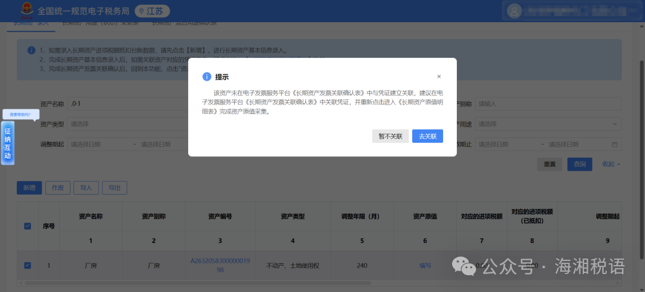Collapse the filters using 收起
Viewport: 645px width, 292px height.
(611, 164)
